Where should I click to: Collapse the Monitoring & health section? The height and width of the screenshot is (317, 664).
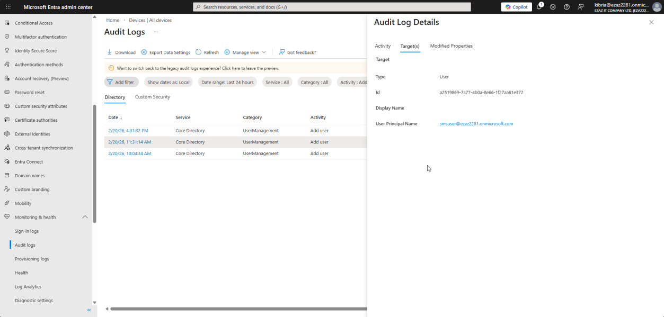tap(85, 217)
